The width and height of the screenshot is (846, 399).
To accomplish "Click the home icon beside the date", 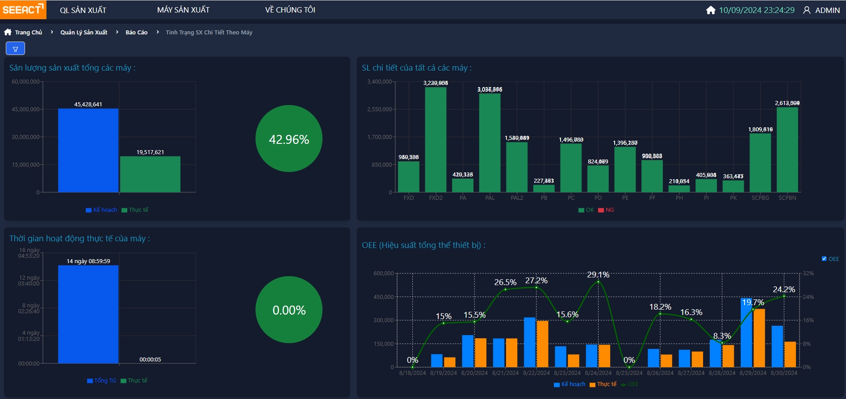I will 710,10.
